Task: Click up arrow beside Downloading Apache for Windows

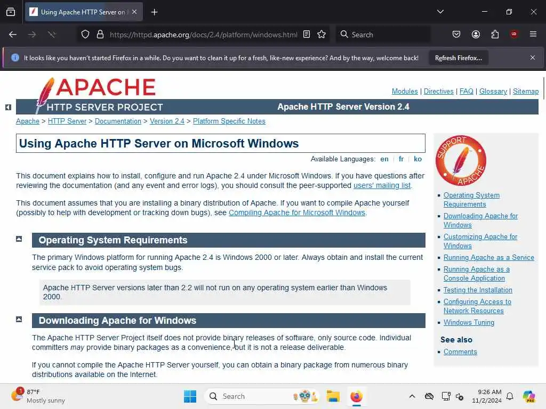Action: tap(19, 319)
